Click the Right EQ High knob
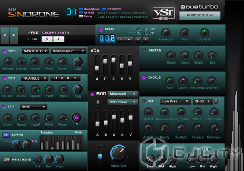Screen dimensions: 244x171 [x=213, y=159]
